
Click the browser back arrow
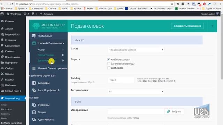[2, 4]
